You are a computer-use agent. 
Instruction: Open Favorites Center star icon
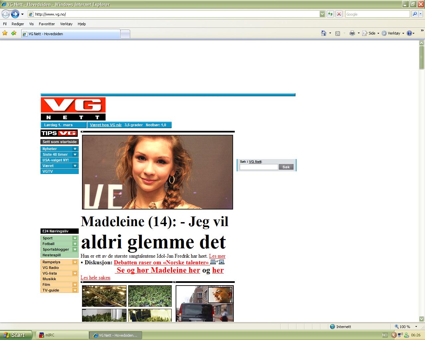point(5,33)
